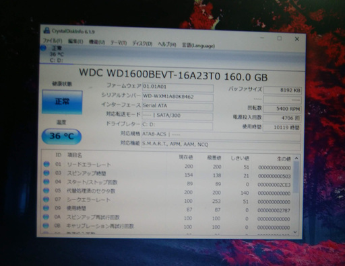
Task: Click status circle for attribute 05 Reallocated Sectors
Action: point(46,191)
